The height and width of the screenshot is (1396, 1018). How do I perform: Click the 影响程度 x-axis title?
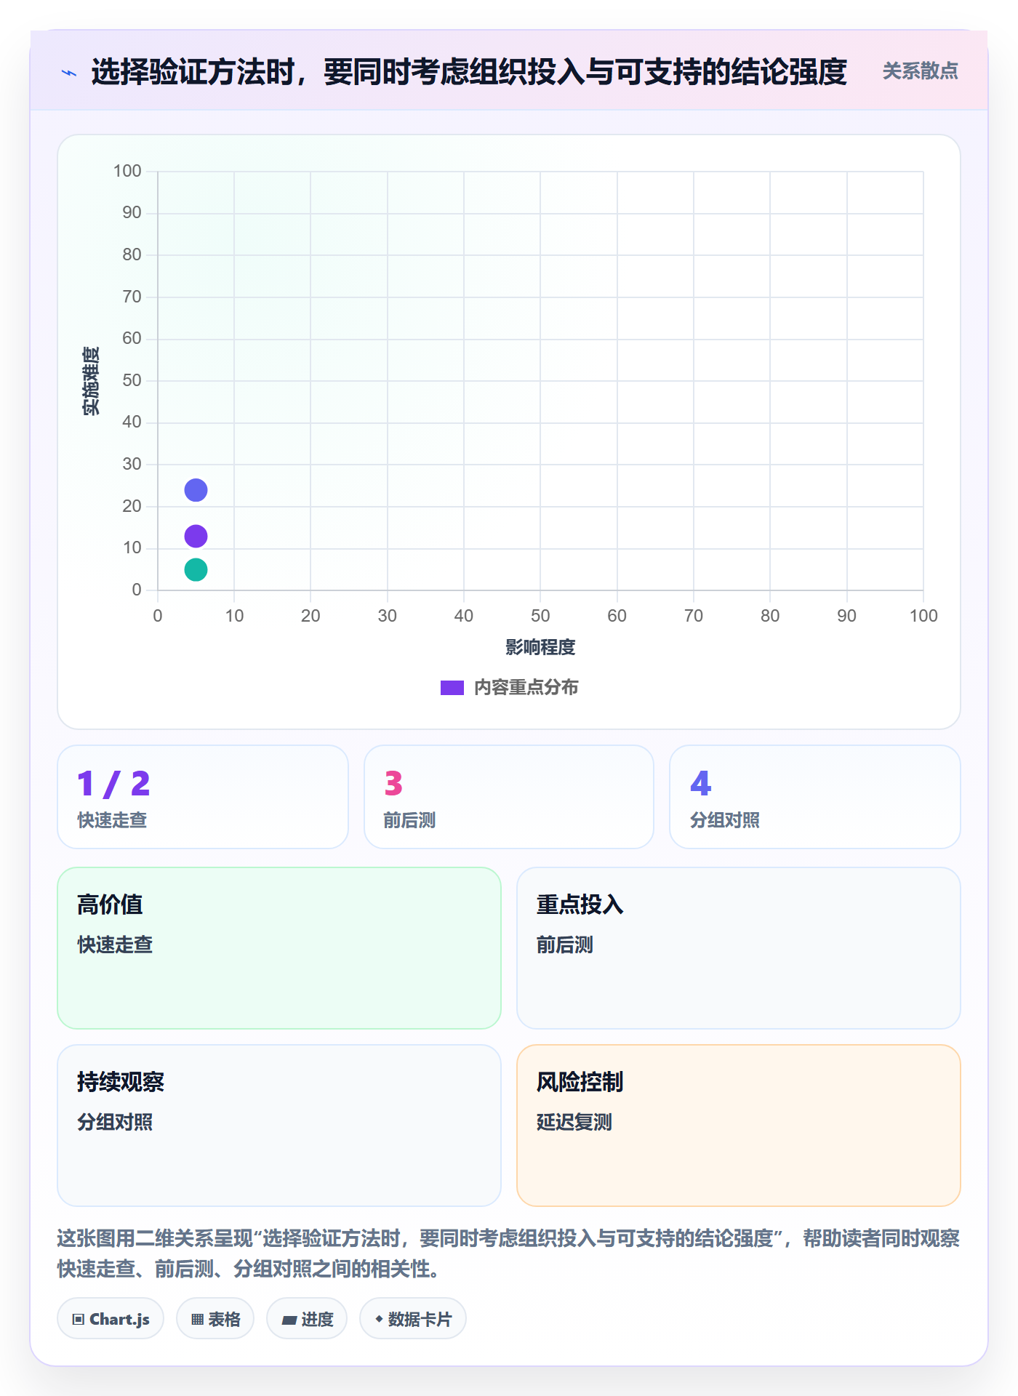[x=540, y=647]
